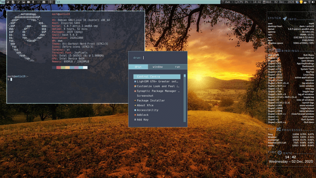Image resolution: width=316 pixels, height=178 pixels.
Task: Click the rocket icon in conky System Info
Action: coord(285,18)
